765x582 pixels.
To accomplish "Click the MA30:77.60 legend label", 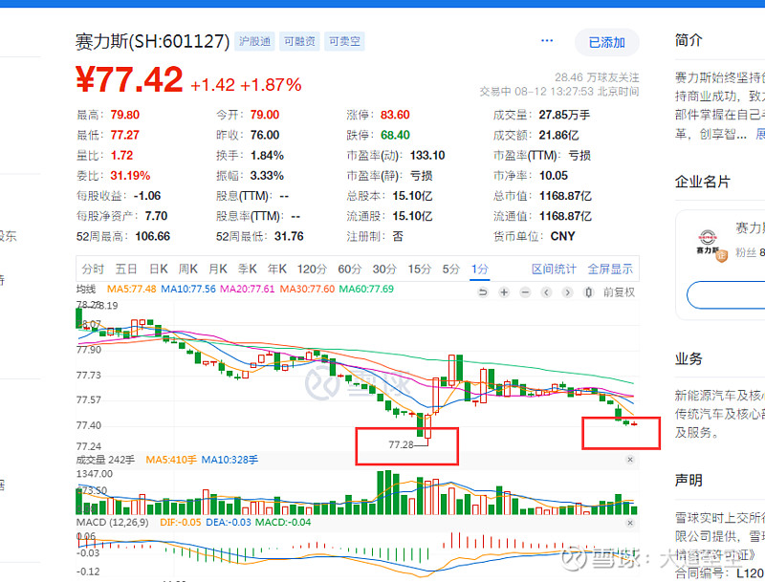I will point(307,289).
